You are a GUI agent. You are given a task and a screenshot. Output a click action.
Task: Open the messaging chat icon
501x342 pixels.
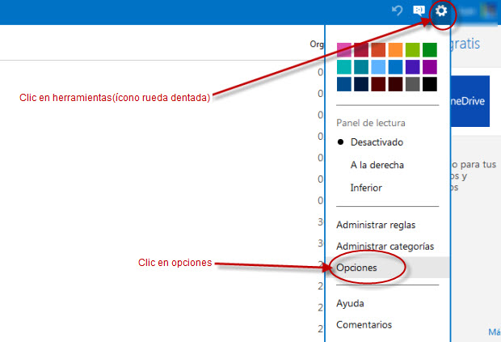coord(419,11)
